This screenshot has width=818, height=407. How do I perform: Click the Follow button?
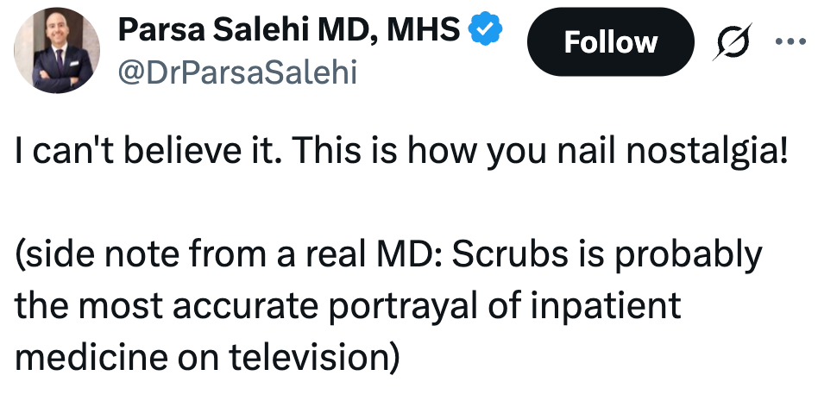coord(610,41)
